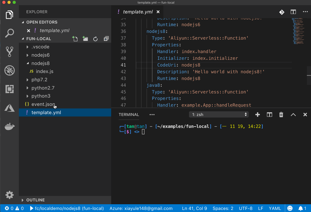Click 'Handler: example.App::handleRequest' in editor
The width and height of the screenshot is (311, 212).
[x=204, y=105]
